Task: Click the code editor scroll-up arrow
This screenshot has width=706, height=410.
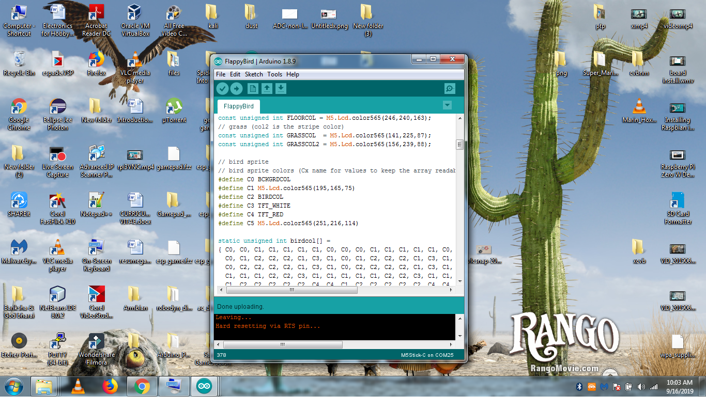Action: 459,118
